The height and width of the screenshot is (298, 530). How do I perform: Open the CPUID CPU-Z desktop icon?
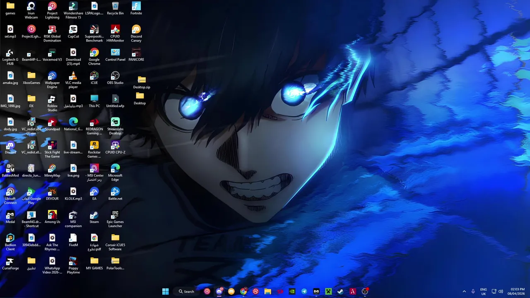click(x=115, y=148)
